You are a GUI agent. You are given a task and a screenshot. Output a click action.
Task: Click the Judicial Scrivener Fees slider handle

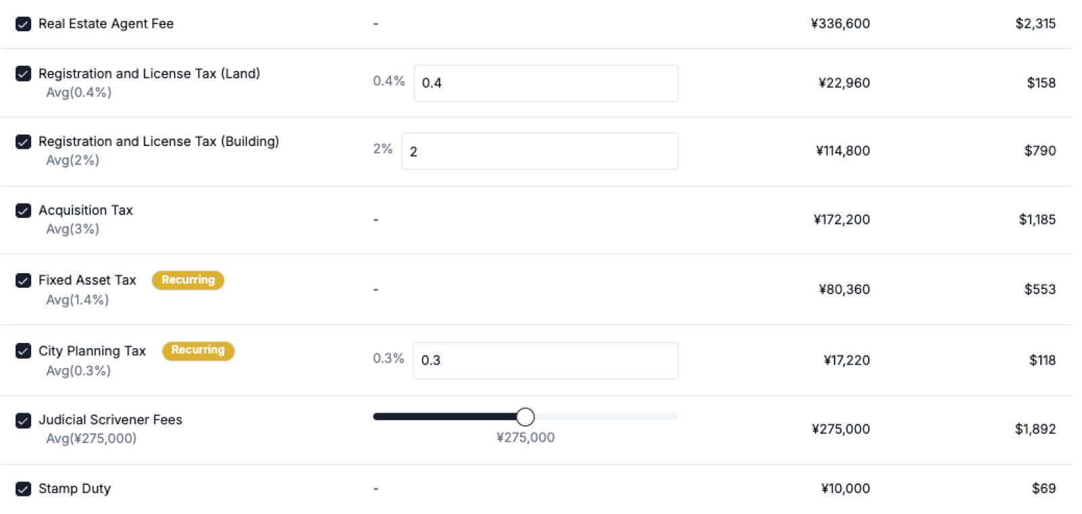[525, 417]
